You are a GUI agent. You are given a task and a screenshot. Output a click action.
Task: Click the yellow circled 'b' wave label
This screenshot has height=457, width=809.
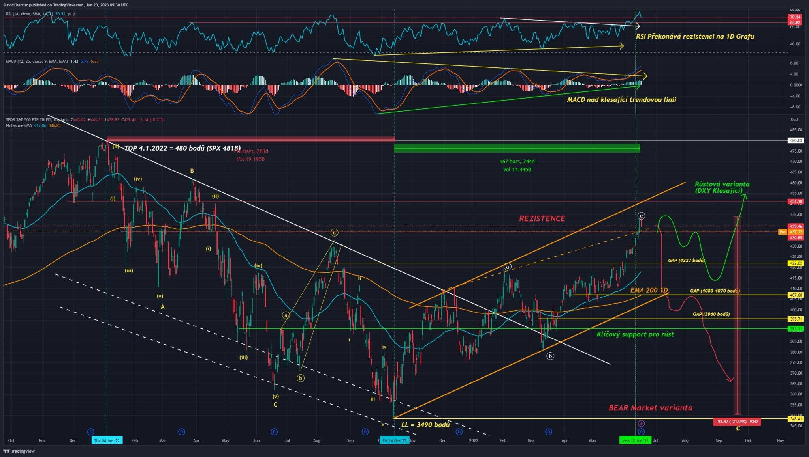click(x=301, y=378)
